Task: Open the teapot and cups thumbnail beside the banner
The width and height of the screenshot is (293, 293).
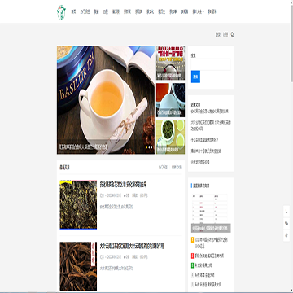Action: [170, 100]
